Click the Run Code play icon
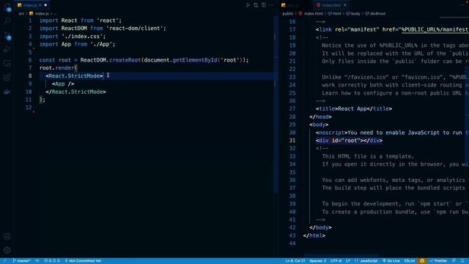The height and width of the screenshot is (264, 469). (248, 5)
